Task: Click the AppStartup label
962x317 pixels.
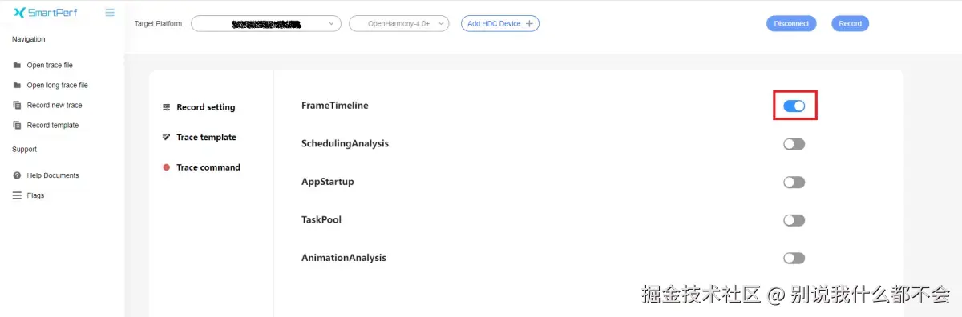Action: [x=328, y=182]
